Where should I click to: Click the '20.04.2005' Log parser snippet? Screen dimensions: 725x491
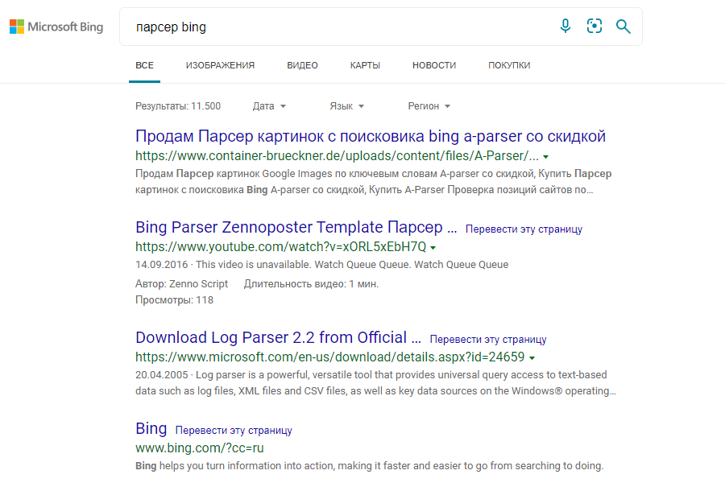(x=375, y=383)
